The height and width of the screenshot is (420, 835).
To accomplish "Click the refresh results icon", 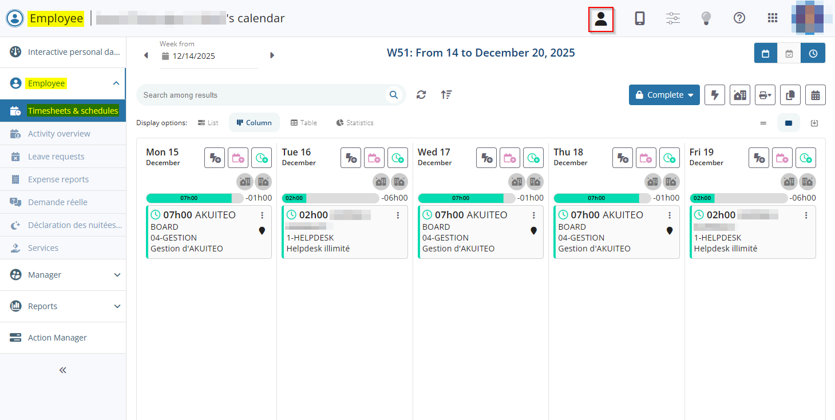I will tap(421, 95).
